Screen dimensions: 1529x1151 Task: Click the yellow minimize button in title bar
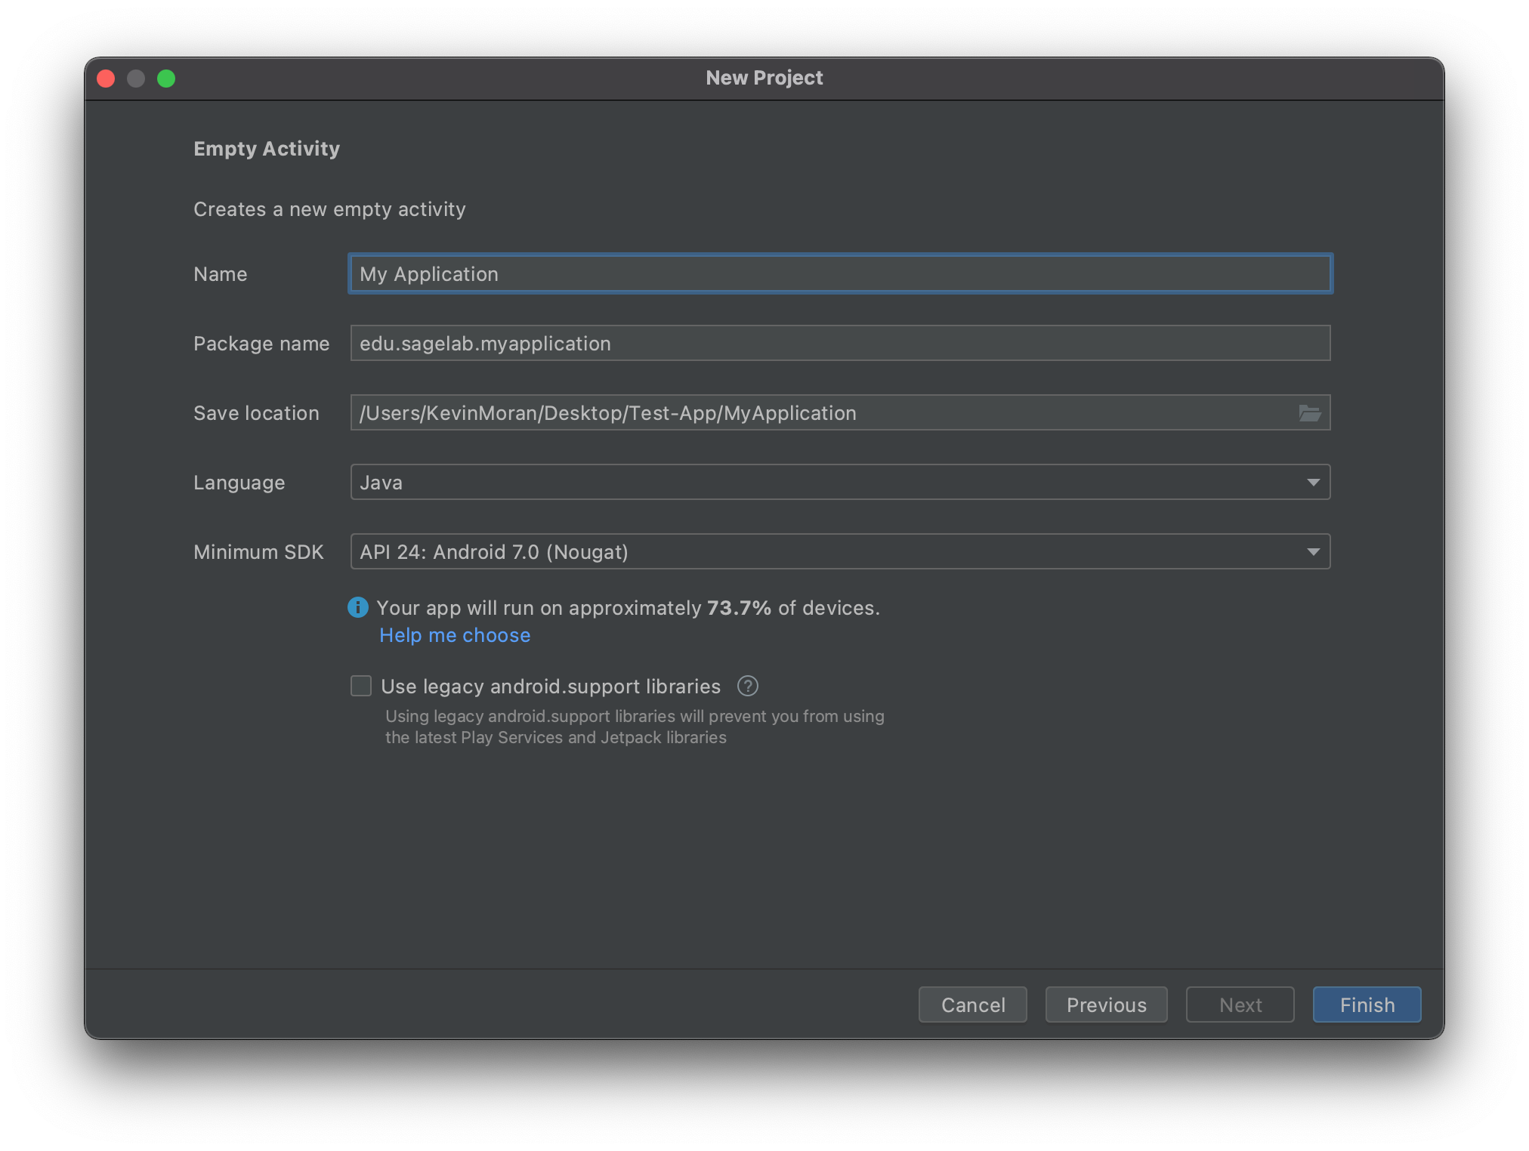(x=137, y=79)
